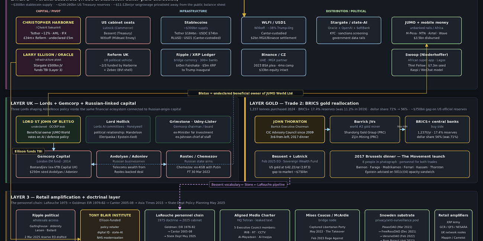The image size is (483, 241).
Task: Click the INFRASTRUCTURE column label
Action: point(193,11)
